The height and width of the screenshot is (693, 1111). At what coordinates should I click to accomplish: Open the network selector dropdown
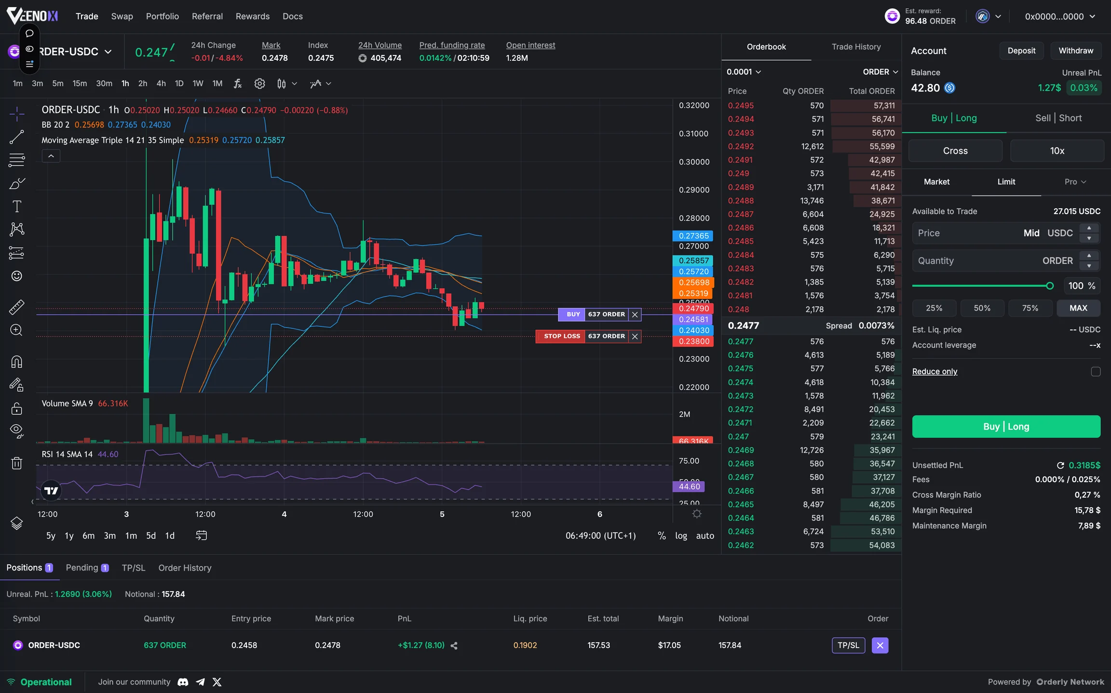(989, 16)
